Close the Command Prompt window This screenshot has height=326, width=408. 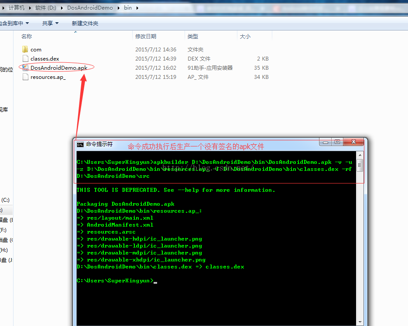(x=353, y=142)
